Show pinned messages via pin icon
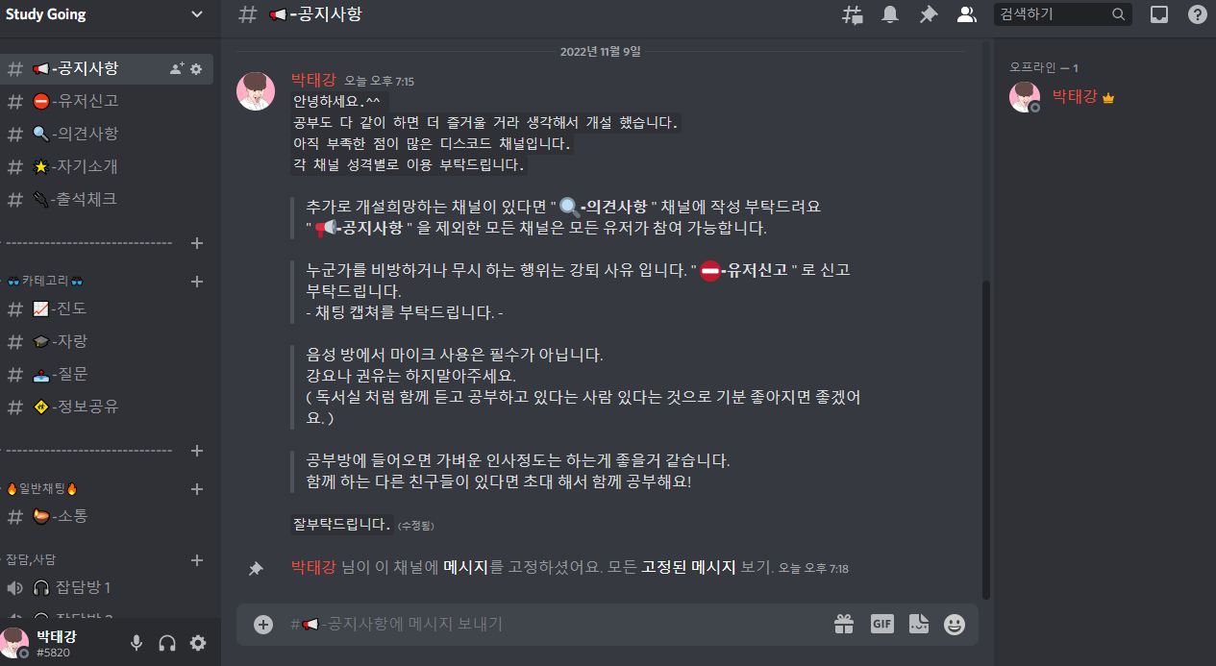Viewport: 1216px width, 666px height. coord(929,14)
